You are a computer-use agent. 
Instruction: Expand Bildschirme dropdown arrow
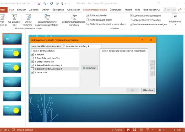(x=175, y=25)
